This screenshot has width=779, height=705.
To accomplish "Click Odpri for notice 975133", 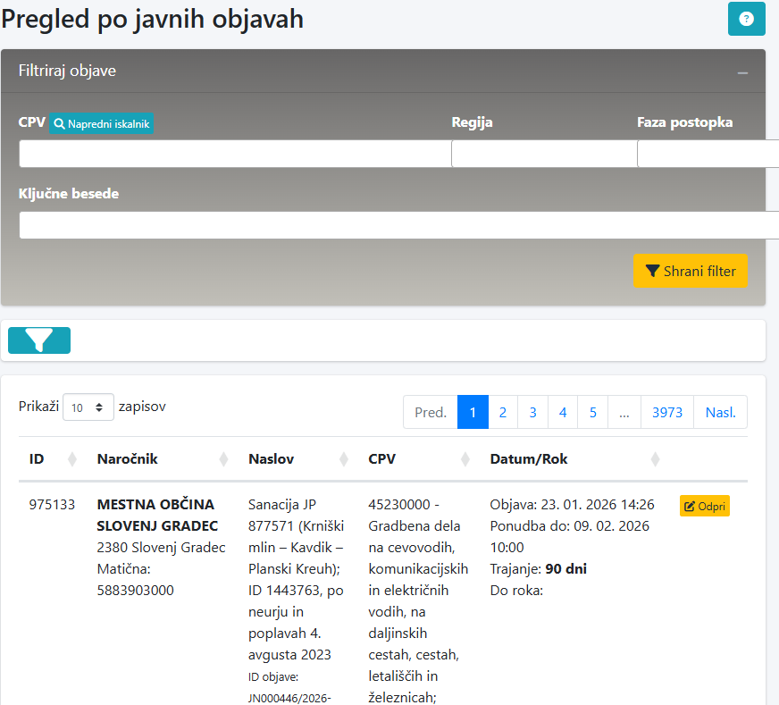I will click(705, 506).
